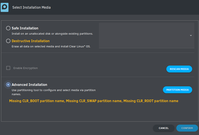Click the unallocated disk description text
The image size is (199, 135).
coord(52,34)
